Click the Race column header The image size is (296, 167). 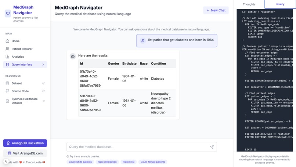(144, 63)
